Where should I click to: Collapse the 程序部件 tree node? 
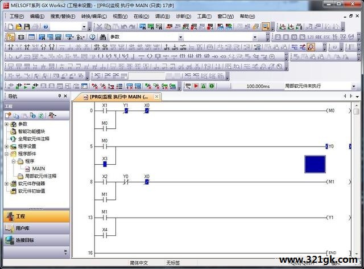coord(6,154)
